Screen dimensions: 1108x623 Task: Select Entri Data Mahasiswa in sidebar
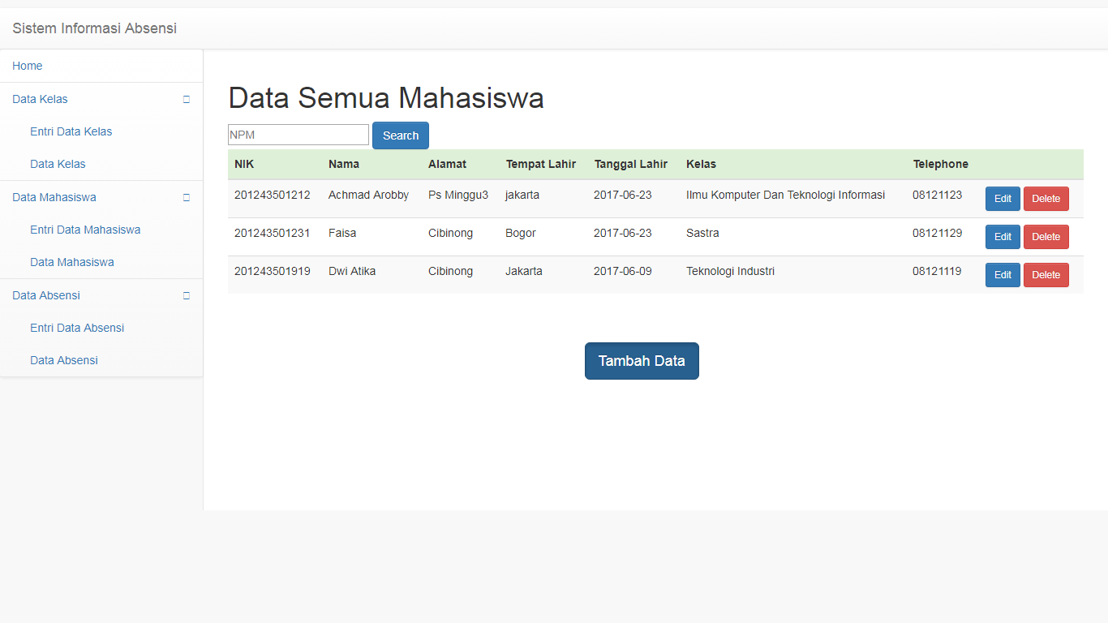(x=84, y=230)
